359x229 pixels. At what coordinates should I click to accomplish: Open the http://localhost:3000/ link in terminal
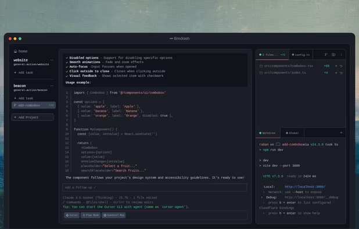(x=305, y=187)
